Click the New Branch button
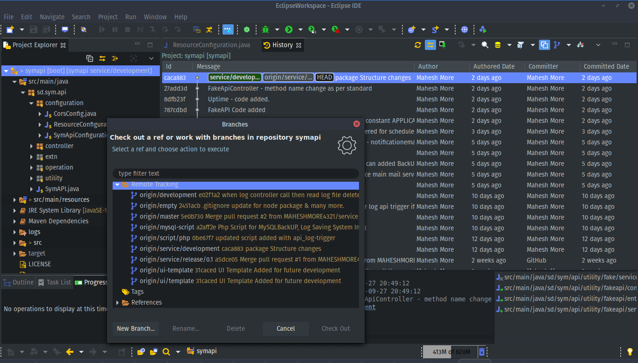This screenshot has height=363, width=638. [x=135, y=328]
